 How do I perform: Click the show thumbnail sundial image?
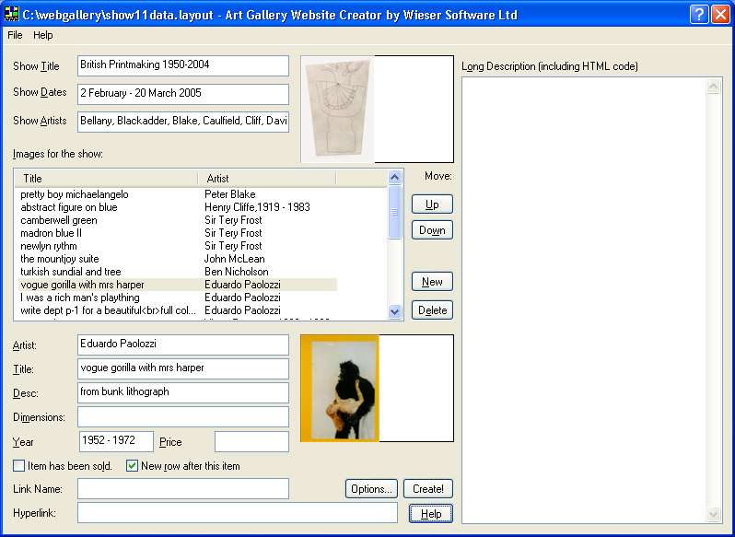[x=338, y=109]
